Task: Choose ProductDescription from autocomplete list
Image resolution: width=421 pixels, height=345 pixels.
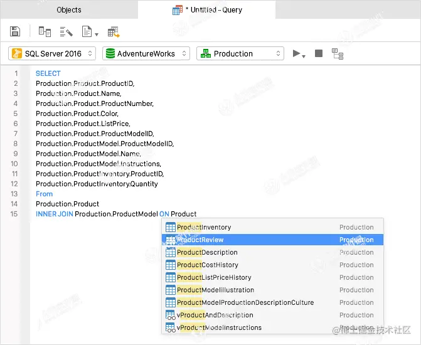Action: point(272,252)
